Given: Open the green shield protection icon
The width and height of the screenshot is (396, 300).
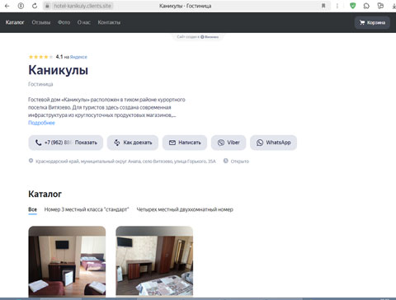Looking at the screenshot, I should (352, 6).
